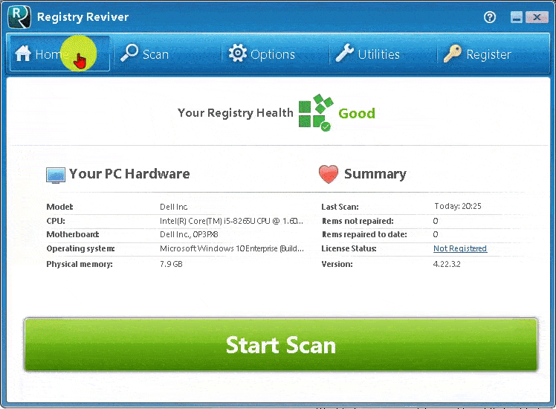Click the 'Good' health status text

coord(357,114)
